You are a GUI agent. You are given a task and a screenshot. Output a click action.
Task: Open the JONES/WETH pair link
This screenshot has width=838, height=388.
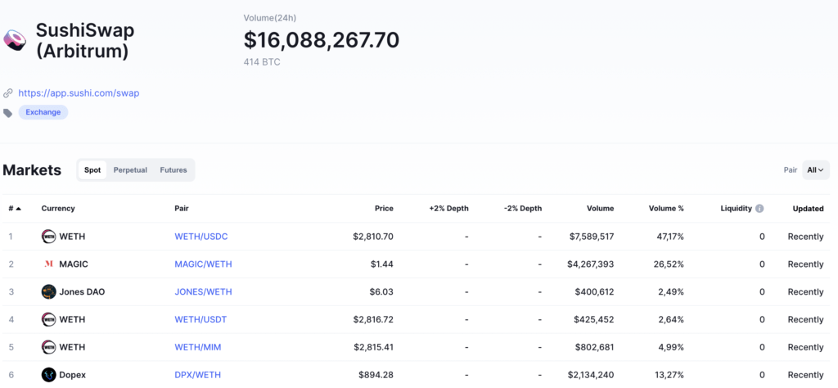pyautogui.click(x=203, y=292)
